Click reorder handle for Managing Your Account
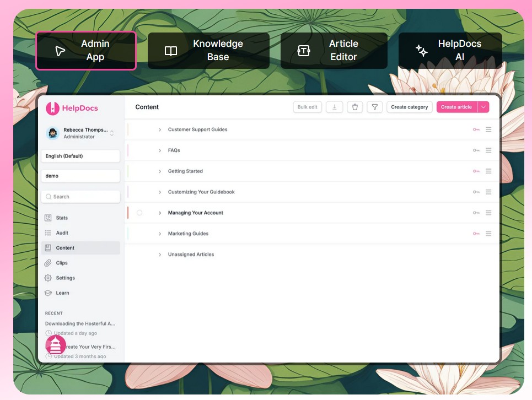This screenshot has height=400, width=532. pyautogui.click(x=488, y=213)
